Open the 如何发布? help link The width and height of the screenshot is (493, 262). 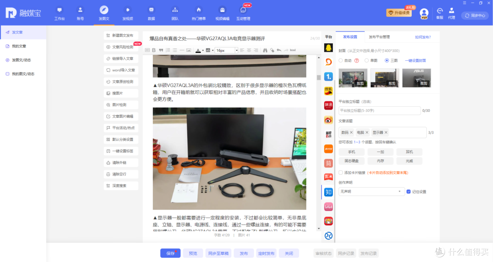click(x=423, y=37)
